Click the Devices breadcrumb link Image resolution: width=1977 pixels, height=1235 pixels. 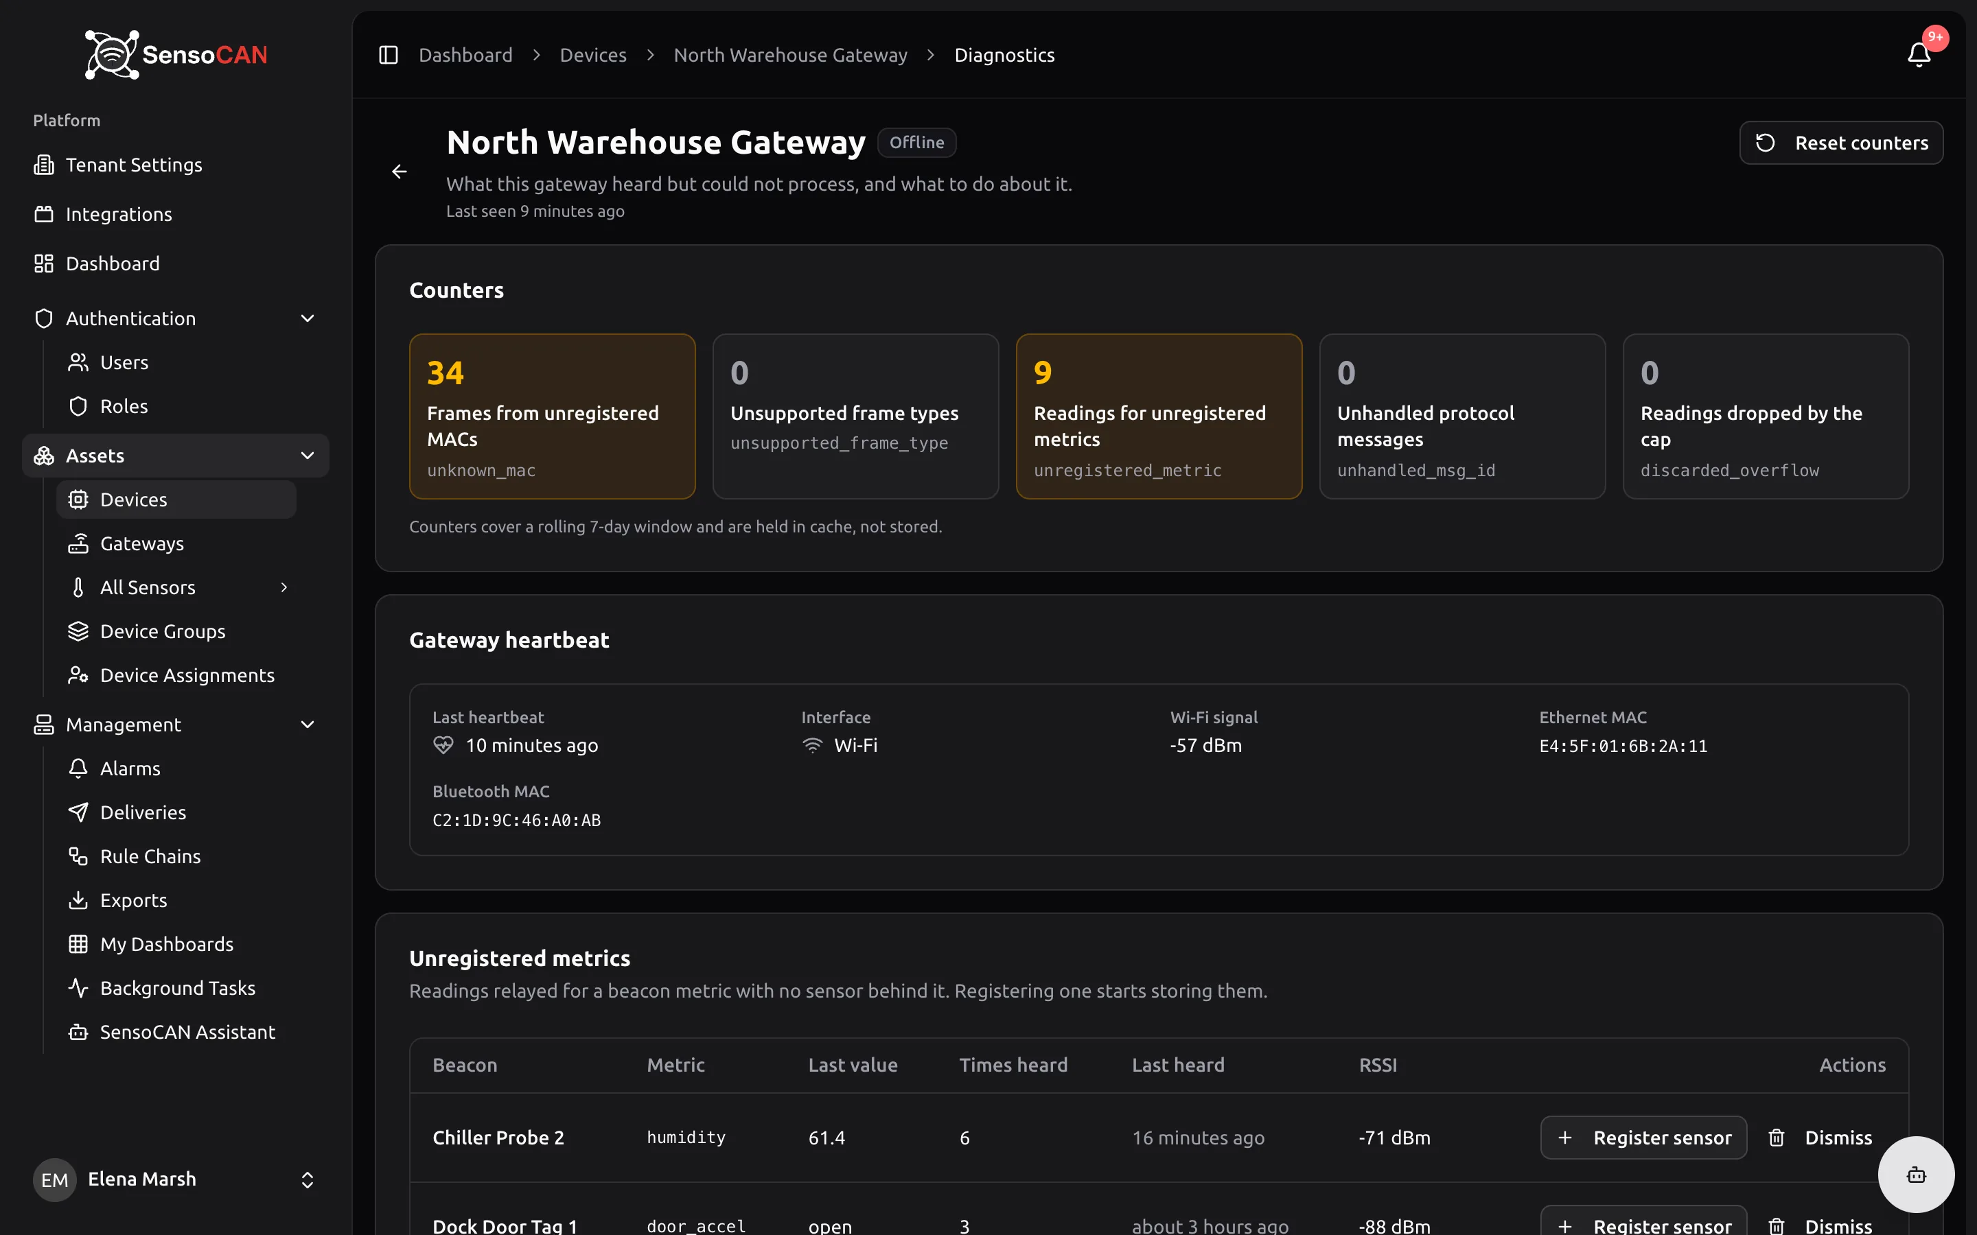tap(593, 55)
